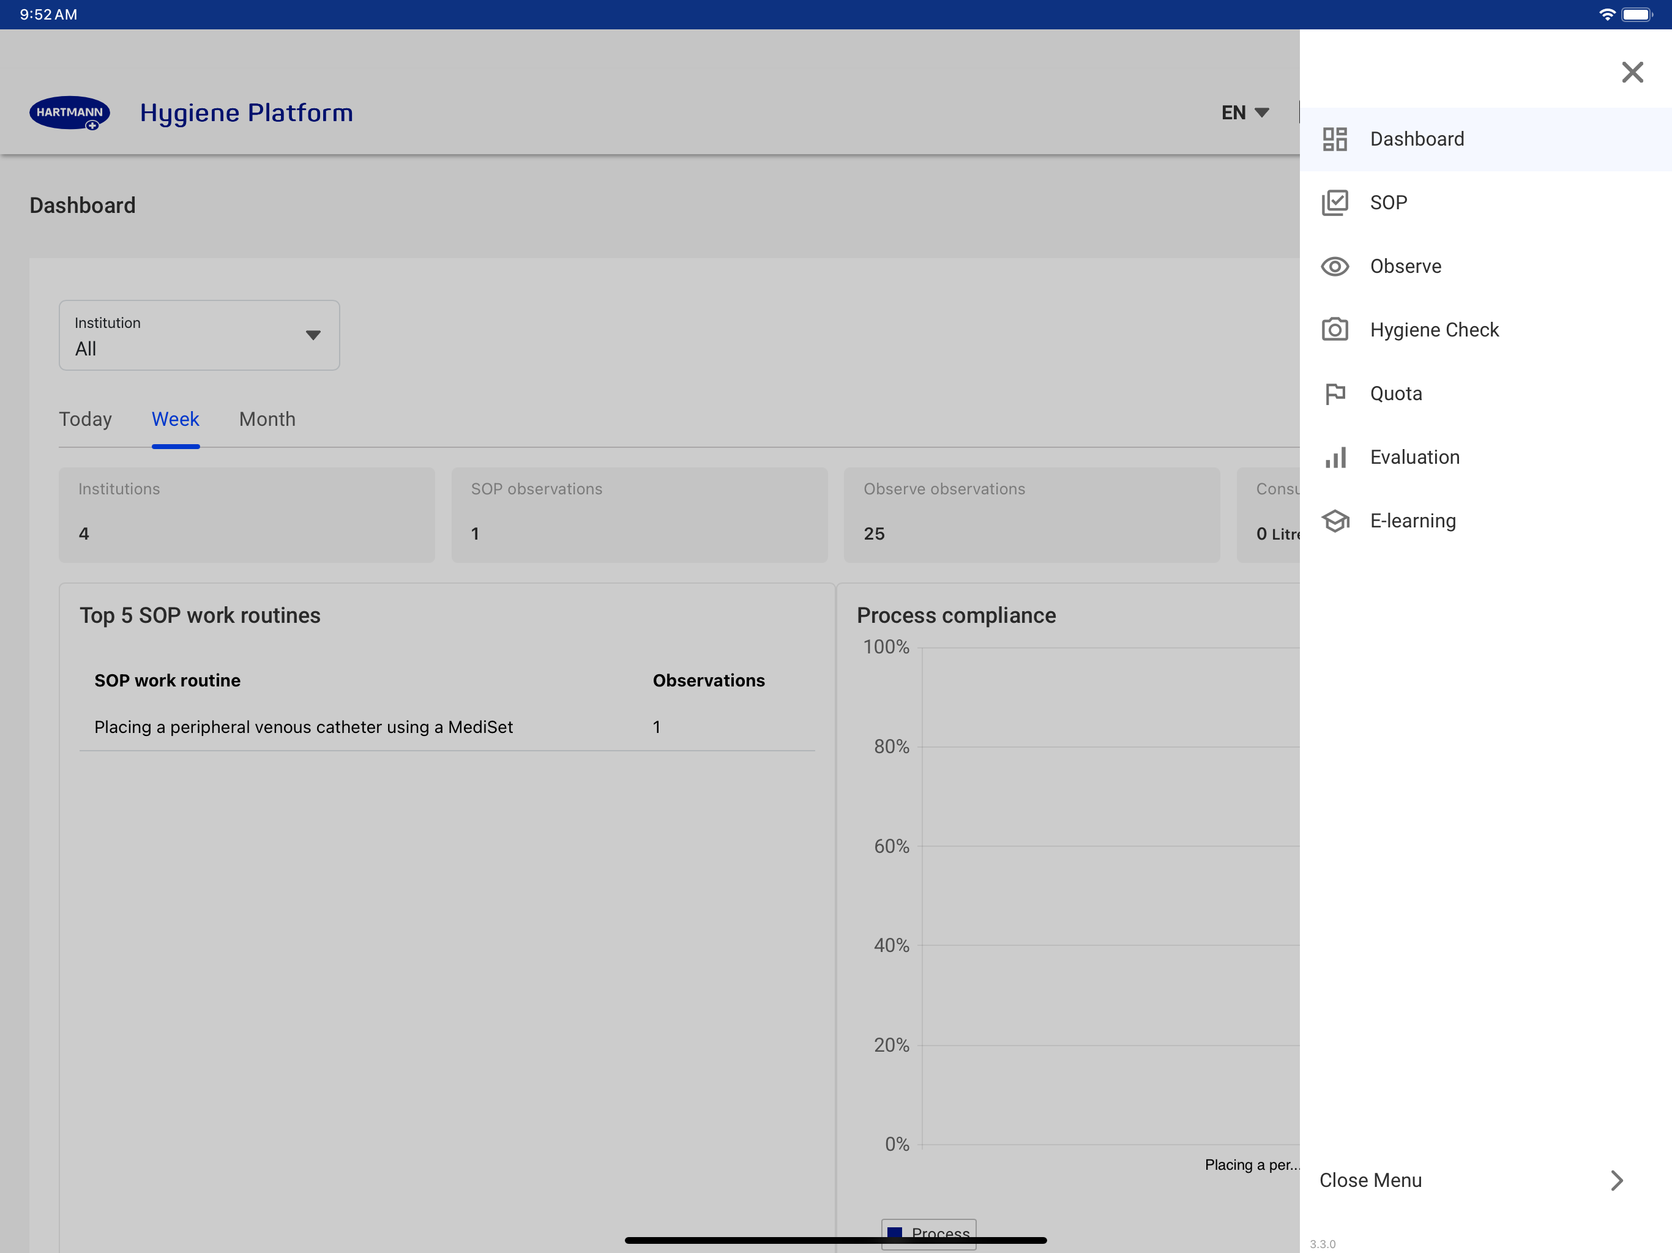Tap the battery status icon
This screenshot has height=1253, width=1672.
(x=1637, y=14)
